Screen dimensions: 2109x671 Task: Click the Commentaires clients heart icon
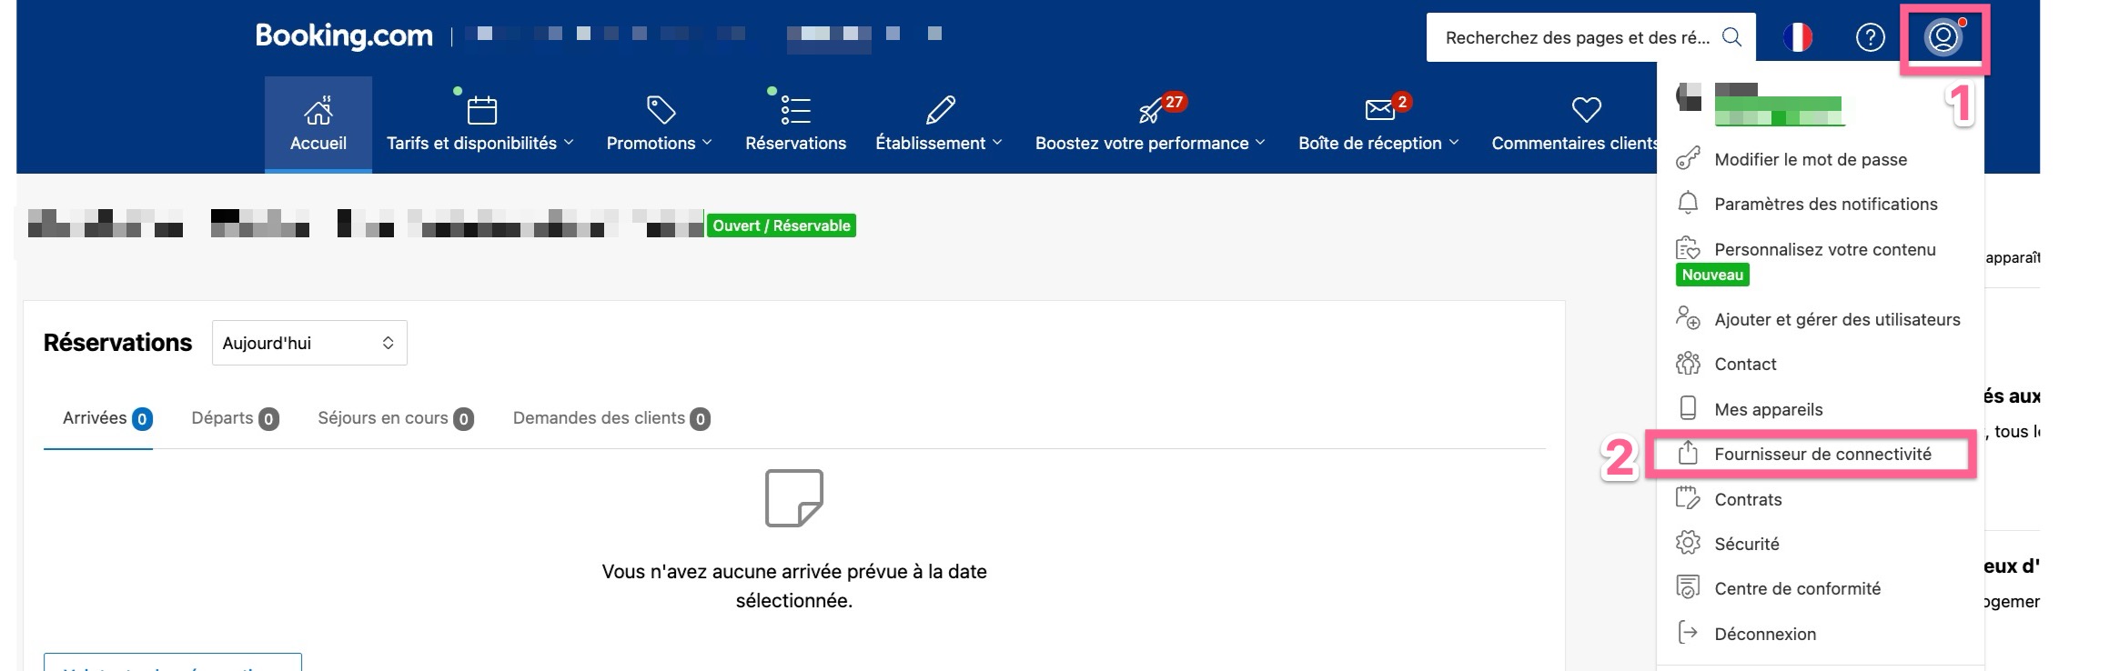1586,110
